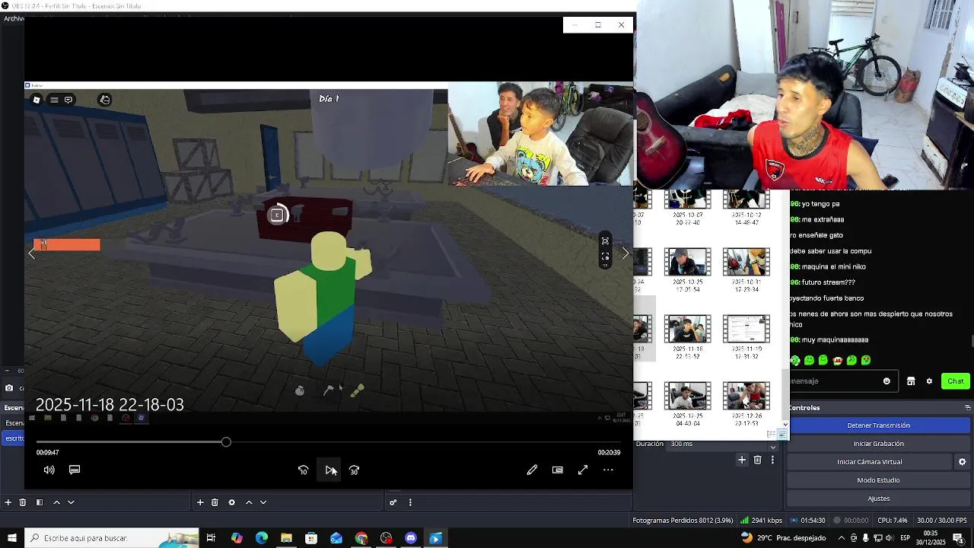The image size is (974, 548).
Task: Open Task View on taskbar
Action: click(x=211, y=538)
